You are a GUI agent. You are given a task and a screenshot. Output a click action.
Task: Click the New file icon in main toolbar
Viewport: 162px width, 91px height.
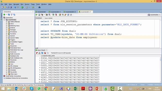point(3,7)
